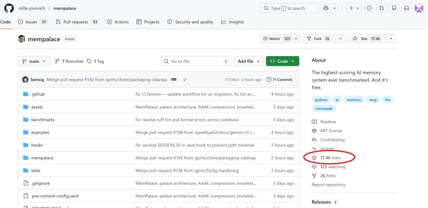The height and width of the screenshot is (208, 428).
Task: Click the GitHub logo icon
Action: coord(8,8)
